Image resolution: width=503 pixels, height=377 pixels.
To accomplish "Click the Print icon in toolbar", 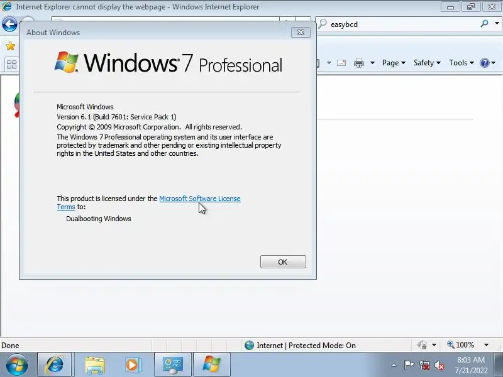I will point(358,63).
